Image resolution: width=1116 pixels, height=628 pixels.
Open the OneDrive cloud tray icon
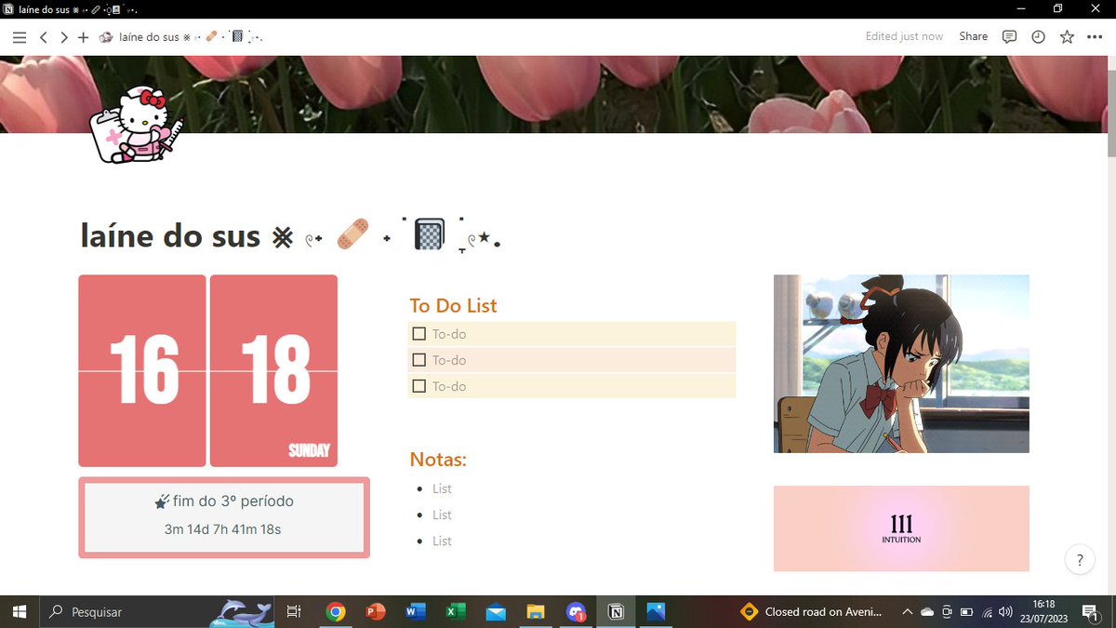click(927, 612)
